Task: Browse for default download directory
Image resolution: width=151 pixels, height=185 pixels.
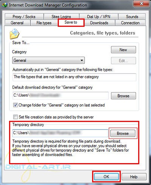Action: click(123, 96)
